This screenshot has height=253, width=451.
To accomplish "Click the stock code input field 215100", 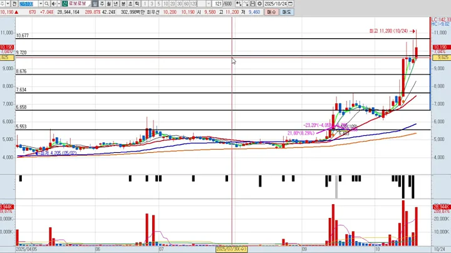I will tap(28, 4).
